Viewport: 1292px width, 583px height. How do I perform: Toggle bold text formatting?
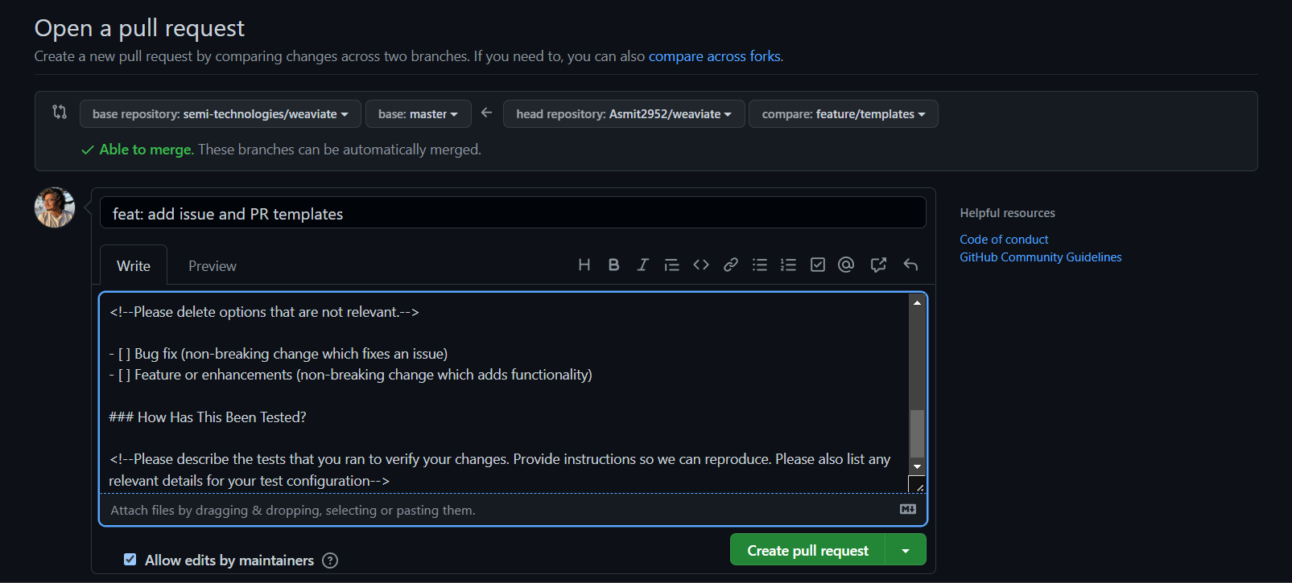[x=613, y=265]
